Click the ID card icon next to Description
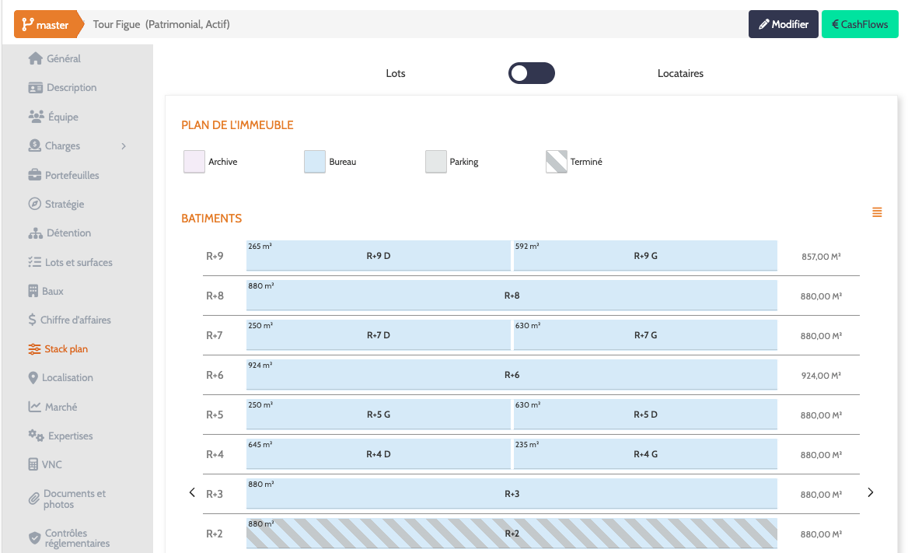 point(35,88)
